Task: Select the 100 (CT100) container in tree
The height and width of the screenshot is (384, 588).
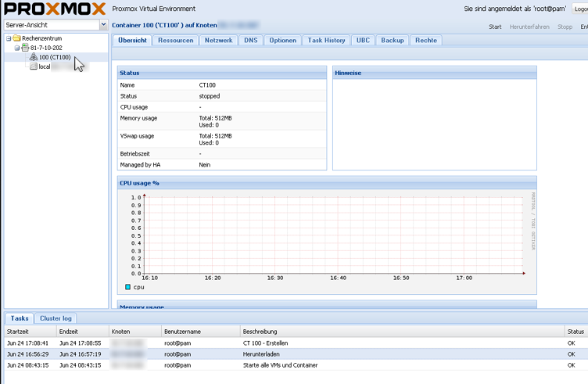Action: click(55, 57)
